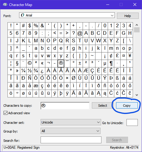Select the plus-minus ± character
The image size is (142, 152).
[80, 63]
